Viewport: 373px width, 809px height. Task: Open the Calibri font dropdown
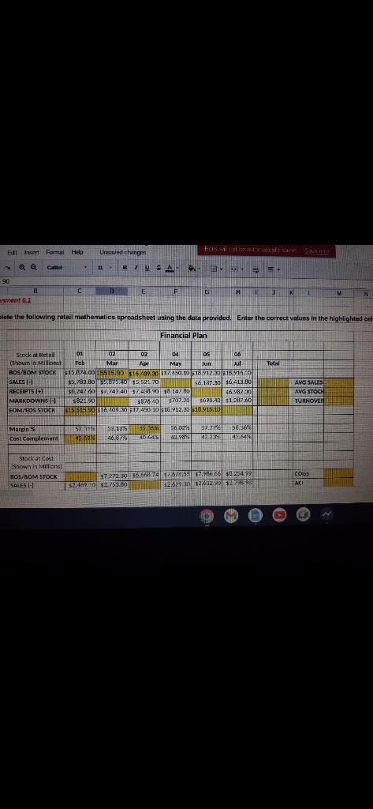click(x=66, y=269)
